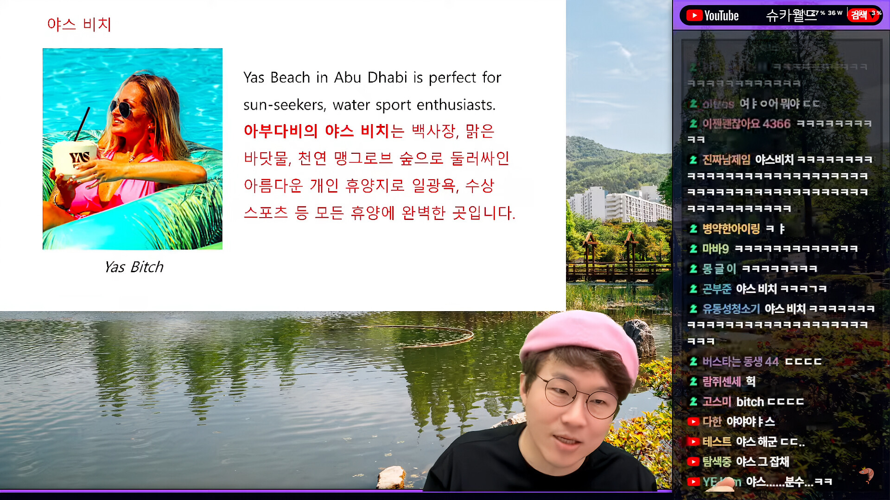This screenshot has width=890, height=500.
Task: Click the green Chzzk badge beside 람쥐센세
Action: click(x=693, y=381)
